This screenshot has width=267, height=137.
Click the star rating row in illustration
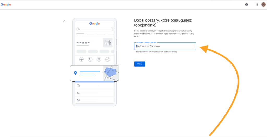pos(83,43)
